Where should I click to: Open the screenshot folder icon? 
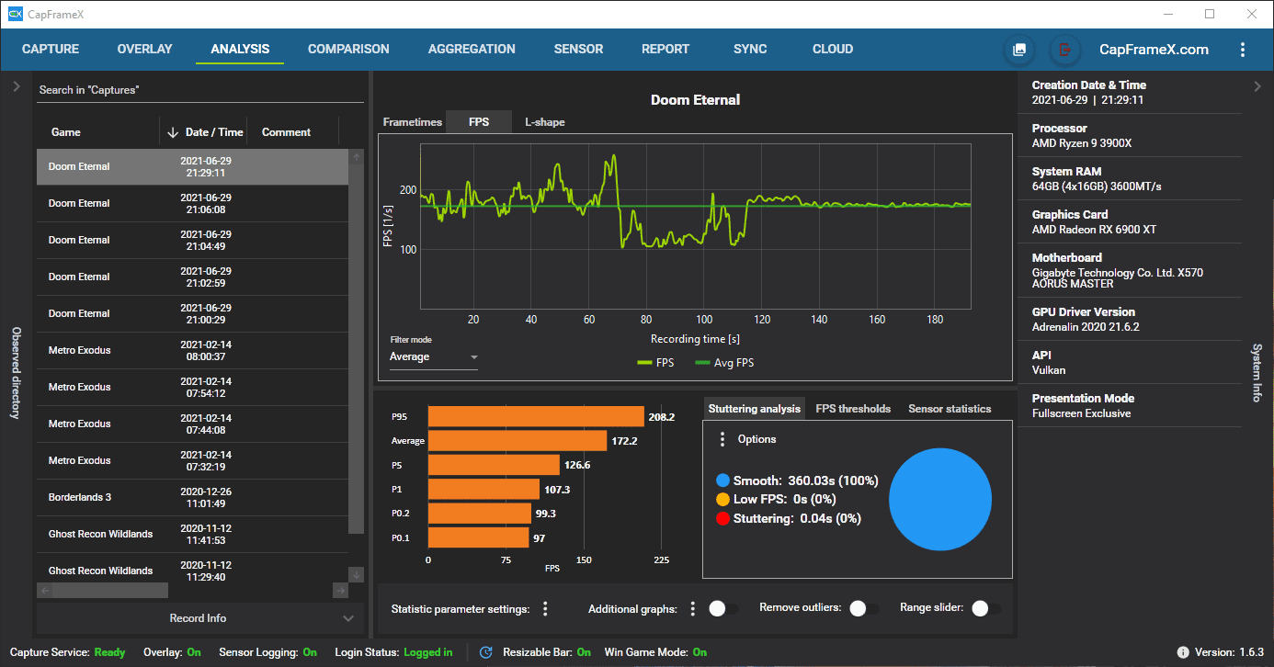pos(1018,50)
